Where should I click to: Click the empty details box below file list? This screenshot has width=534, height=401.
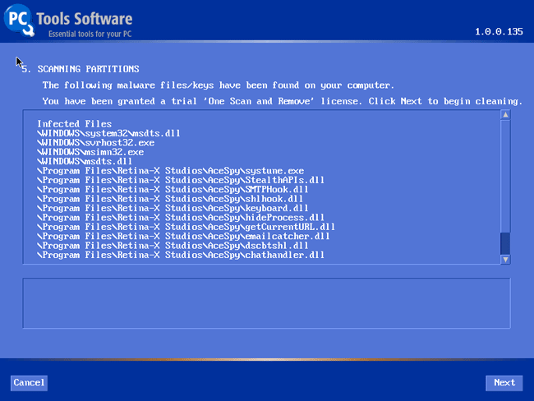(266, 303)
